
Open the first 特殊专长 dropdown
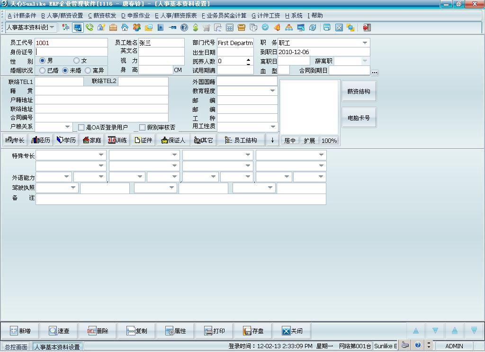point(101,155)
